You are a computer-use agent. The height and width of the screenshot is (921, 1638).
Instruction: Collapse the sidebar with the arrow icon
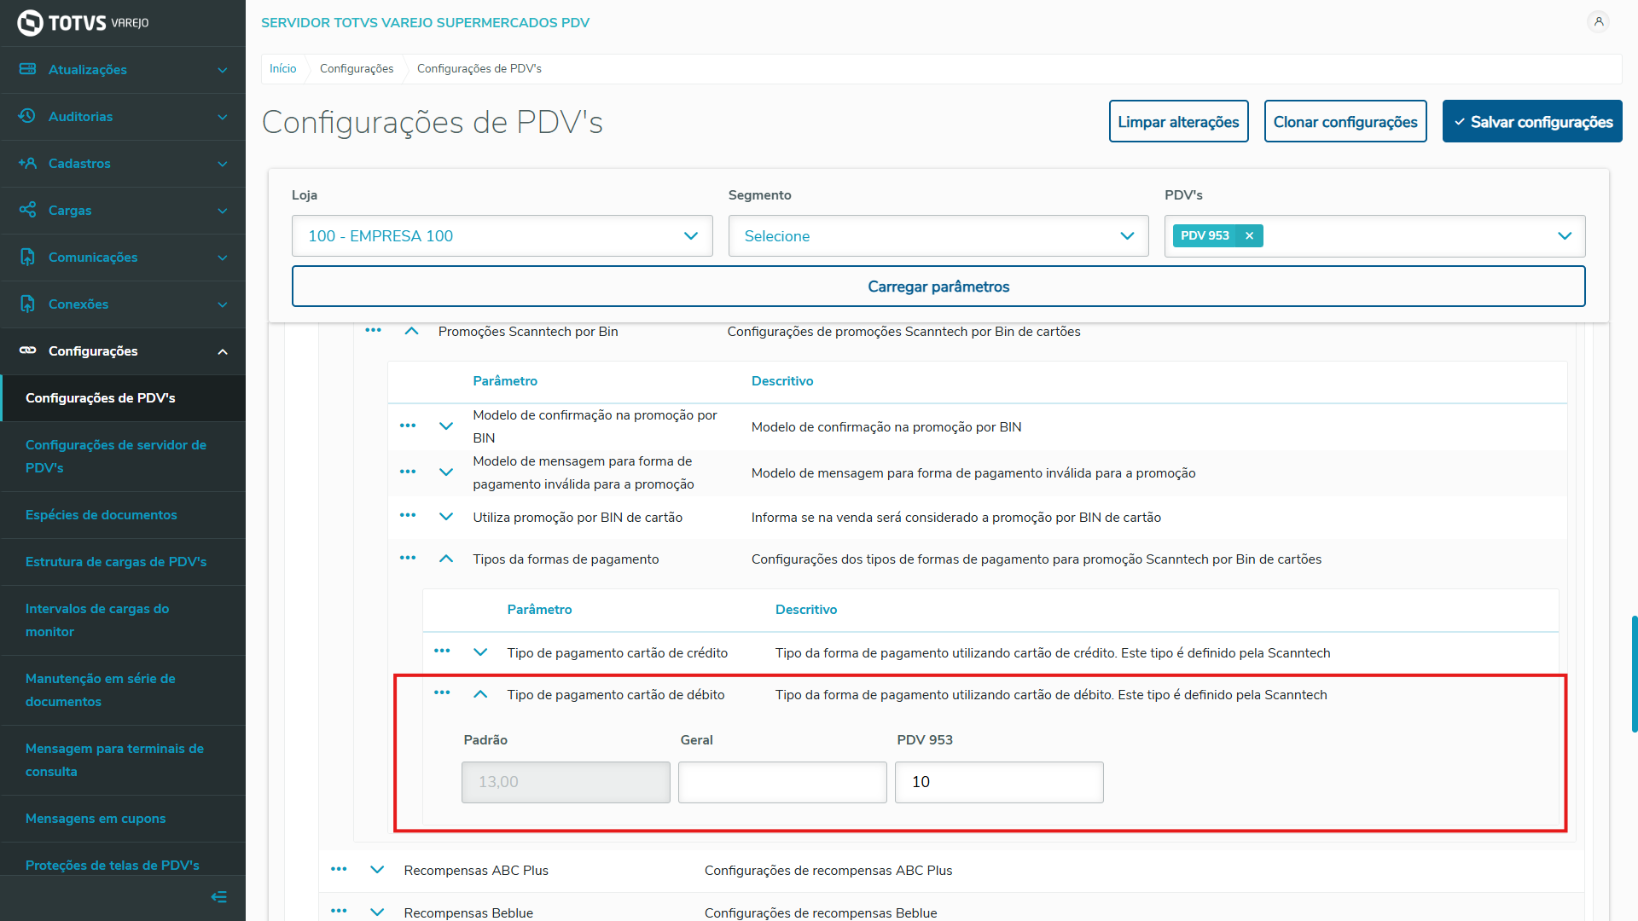click(218, 896)
